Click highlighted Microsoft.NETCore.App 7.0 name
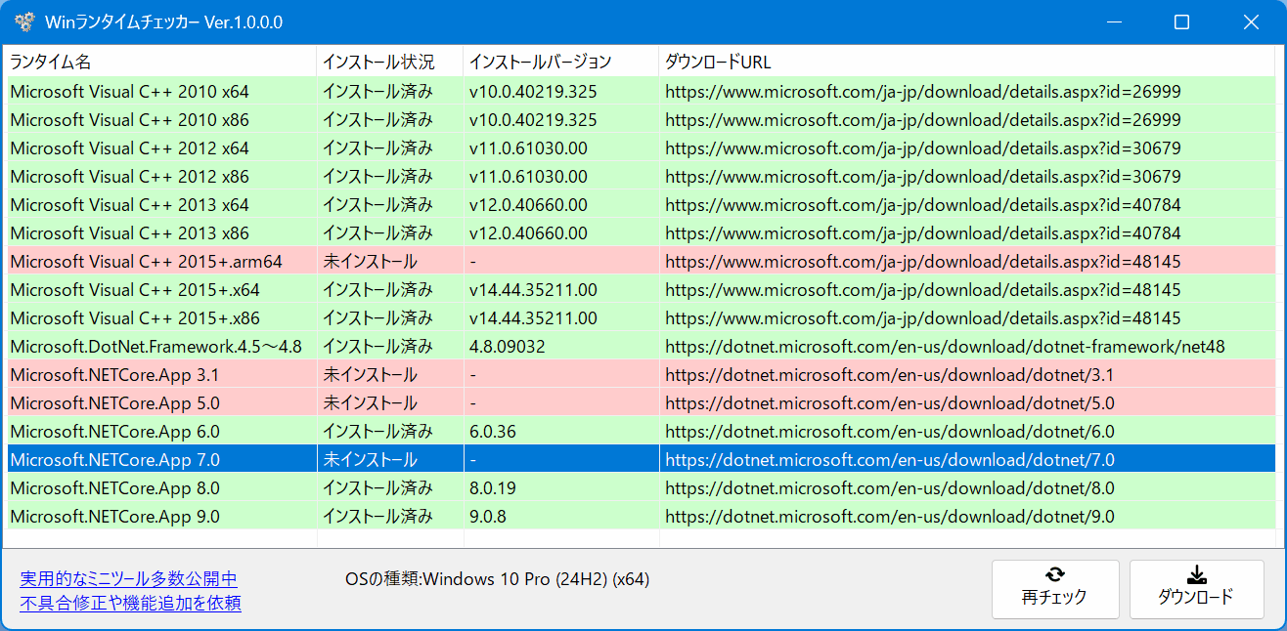 [x=115, y=460]
